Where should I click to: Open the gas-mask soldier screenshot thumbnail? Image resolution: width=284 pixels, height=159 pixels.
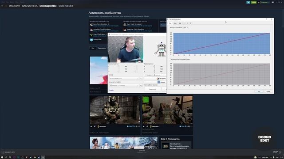(x=115, y=110)
